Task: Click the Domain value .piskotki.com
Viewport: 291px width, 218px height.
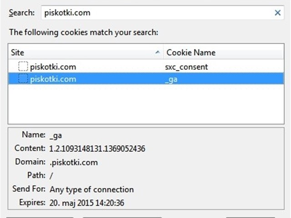Action: click(x=74, y=163)
